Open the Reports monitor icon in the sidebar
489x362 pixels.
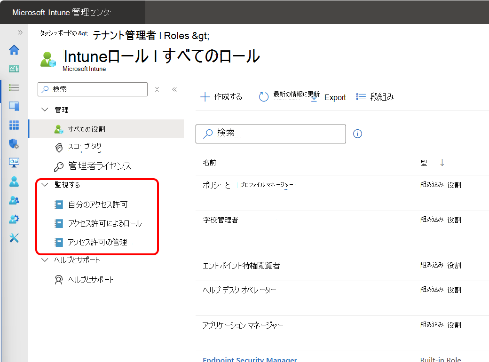pos(14,163)
